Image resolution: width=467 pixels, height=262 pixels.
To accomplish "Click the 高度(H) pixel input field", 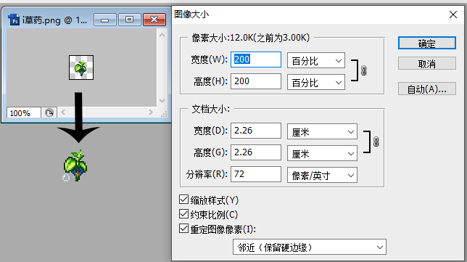I will (x=256, y=81).
